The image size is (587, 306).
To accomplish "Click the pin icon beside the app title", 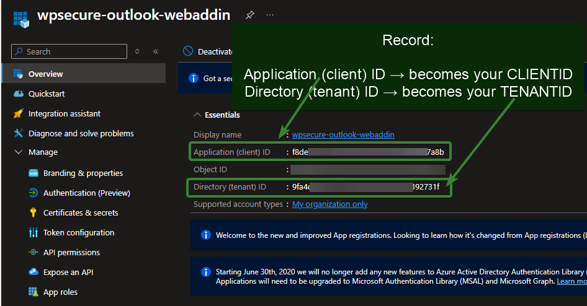I will [249, 15].
